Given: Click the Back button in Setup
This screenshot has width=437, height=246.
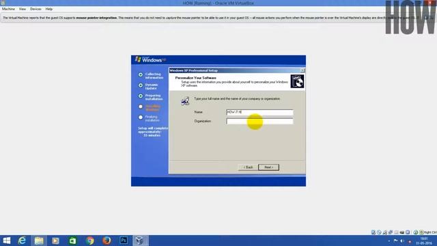Looking at the screenshot, I should click(x=248, y=167).
